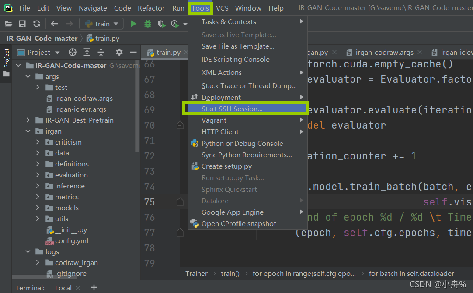Viewport: 473px width, 293px height.
Task: Expand the models folder
Action: coord(38,208)
